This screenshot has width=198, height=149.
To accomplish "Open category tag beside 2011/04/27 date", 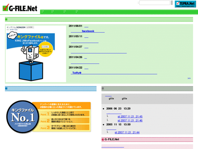I will (86, 47).
